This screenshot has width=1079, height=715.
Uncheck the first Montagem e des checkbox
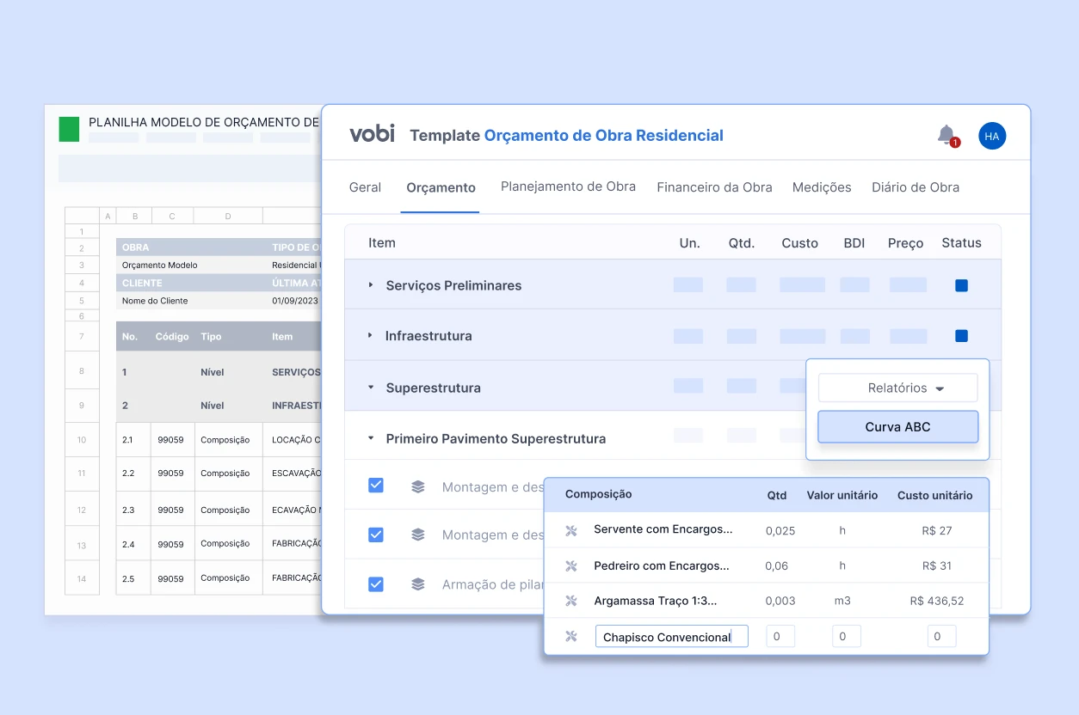[x=376, y=486]
